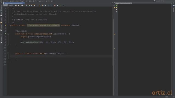The height and width of the screenshot is (98, 175).
Task: Click the comment toolbar icon
Action: click(61, 5)
